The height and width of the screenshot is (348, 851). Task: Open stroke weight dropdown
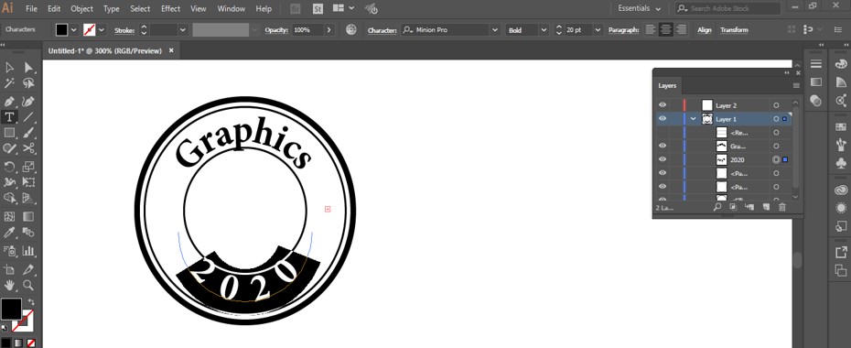(x=182, y=30)
